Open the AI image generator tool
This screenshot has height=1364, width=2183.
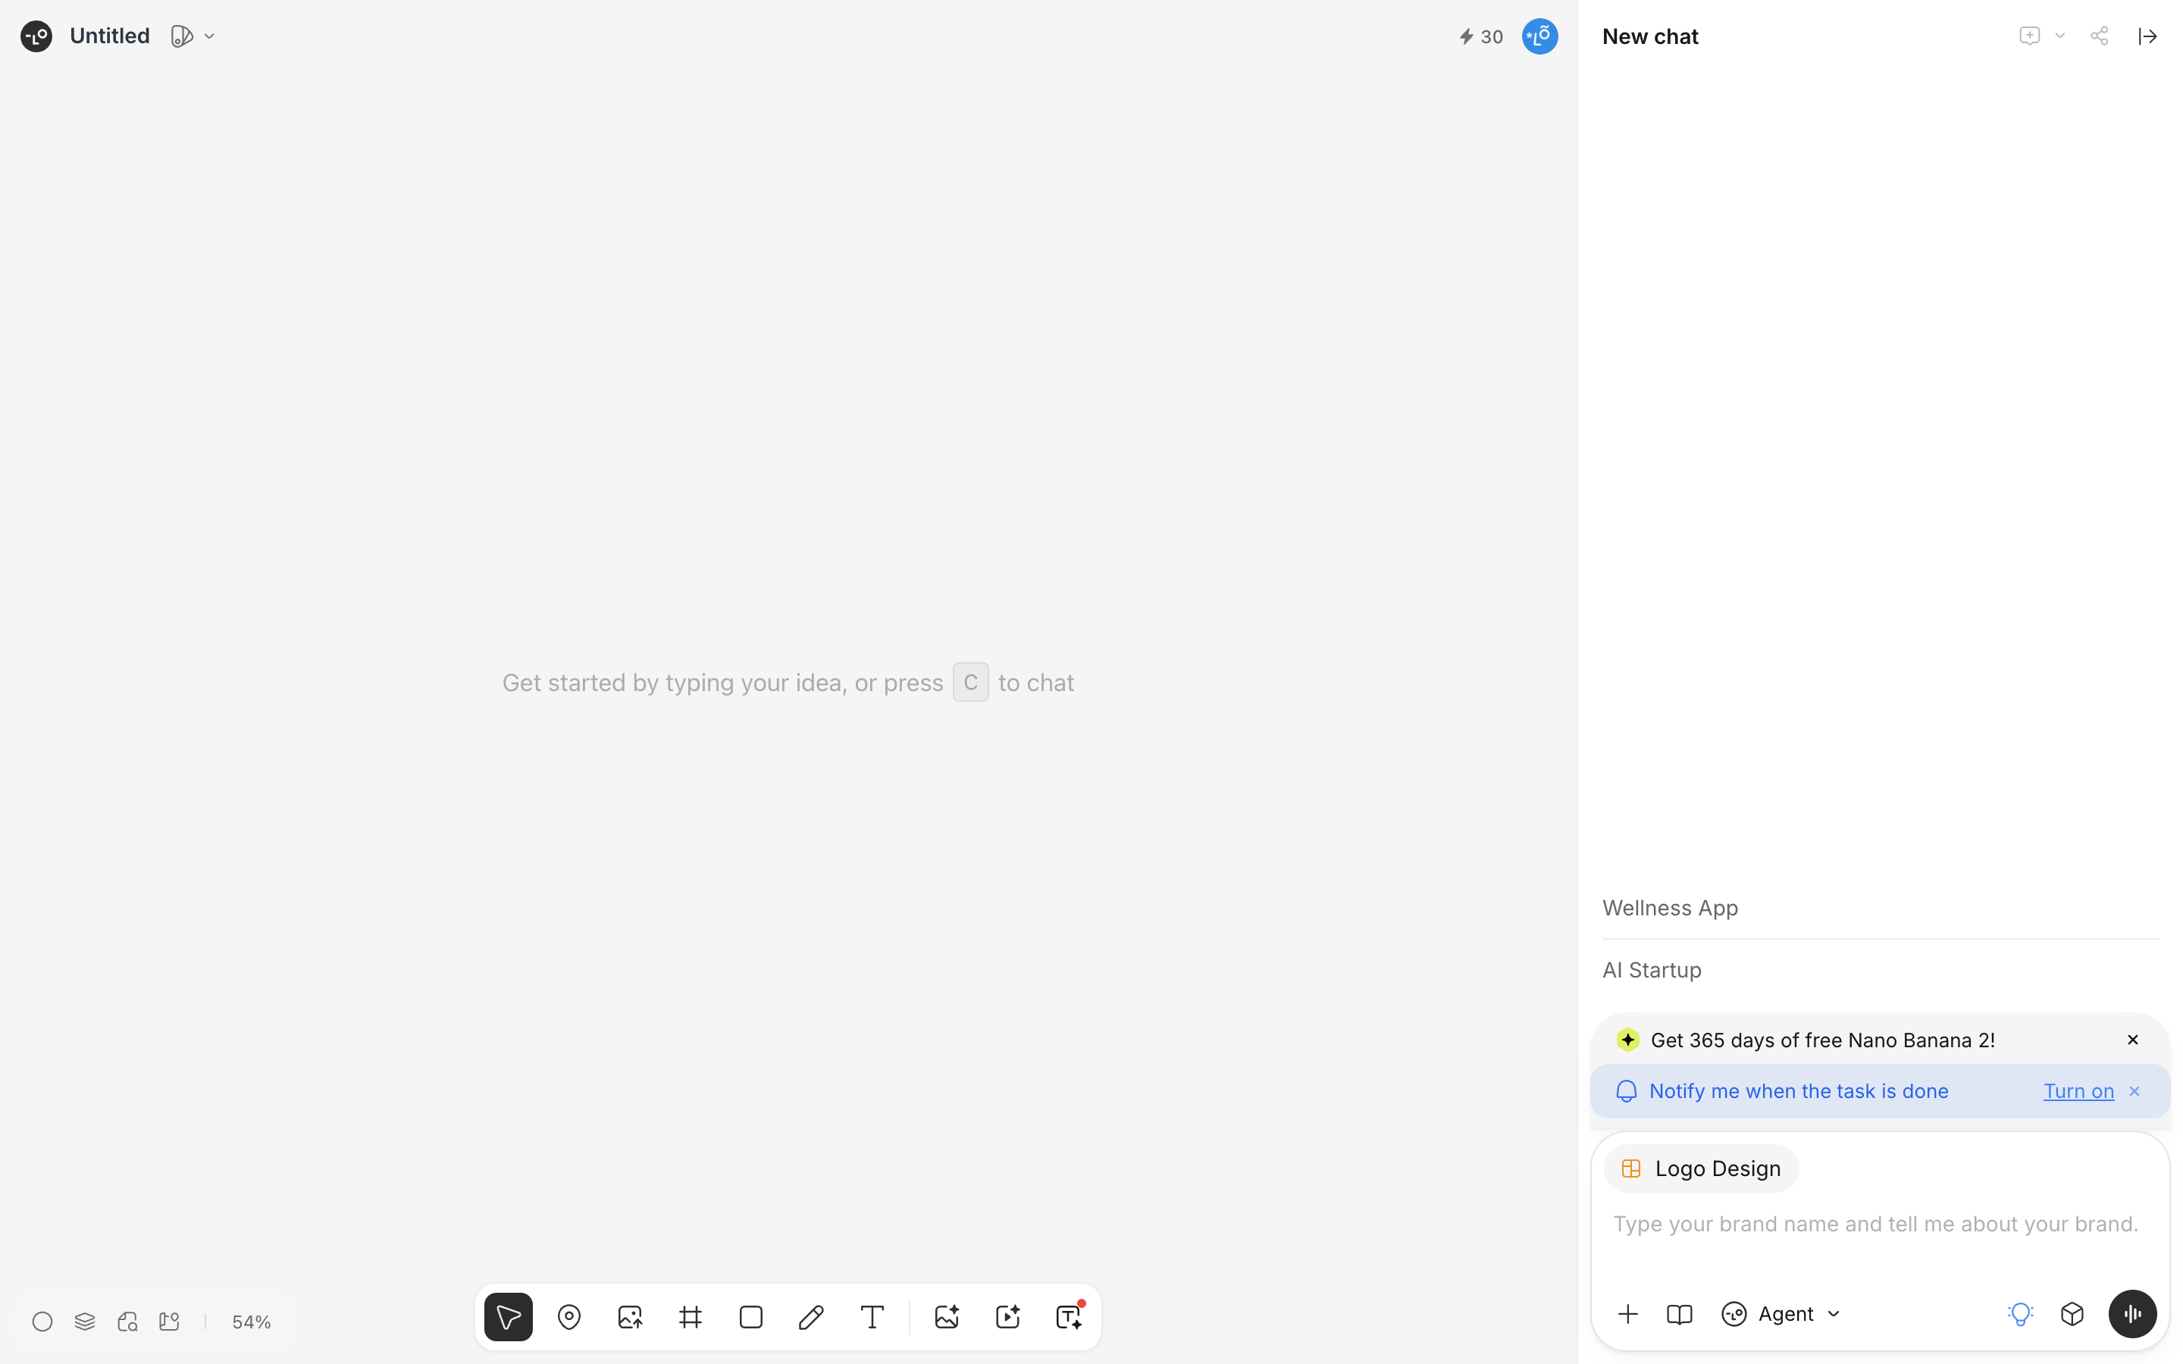947,1317
